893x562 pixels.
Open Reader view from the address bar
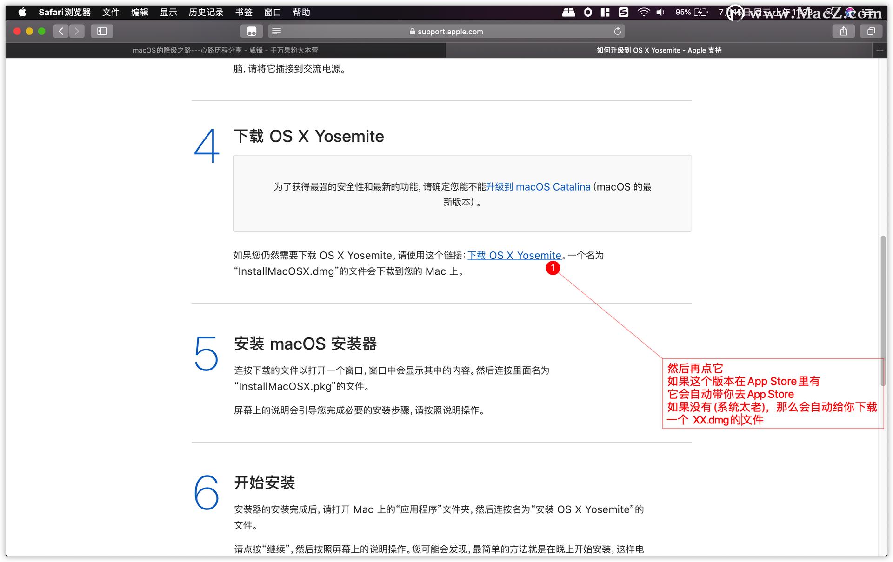276,31
